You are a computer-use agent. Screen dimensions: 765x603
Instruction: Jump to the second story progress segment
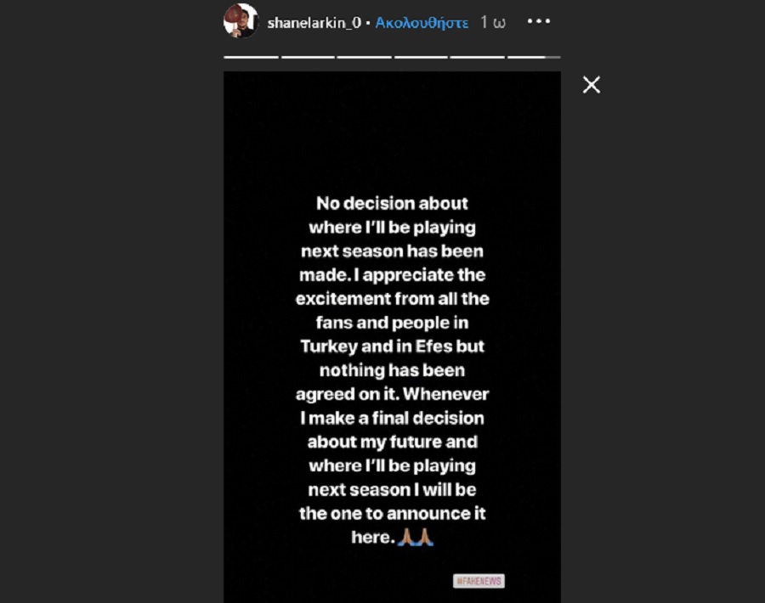click(x=308, y=57)
